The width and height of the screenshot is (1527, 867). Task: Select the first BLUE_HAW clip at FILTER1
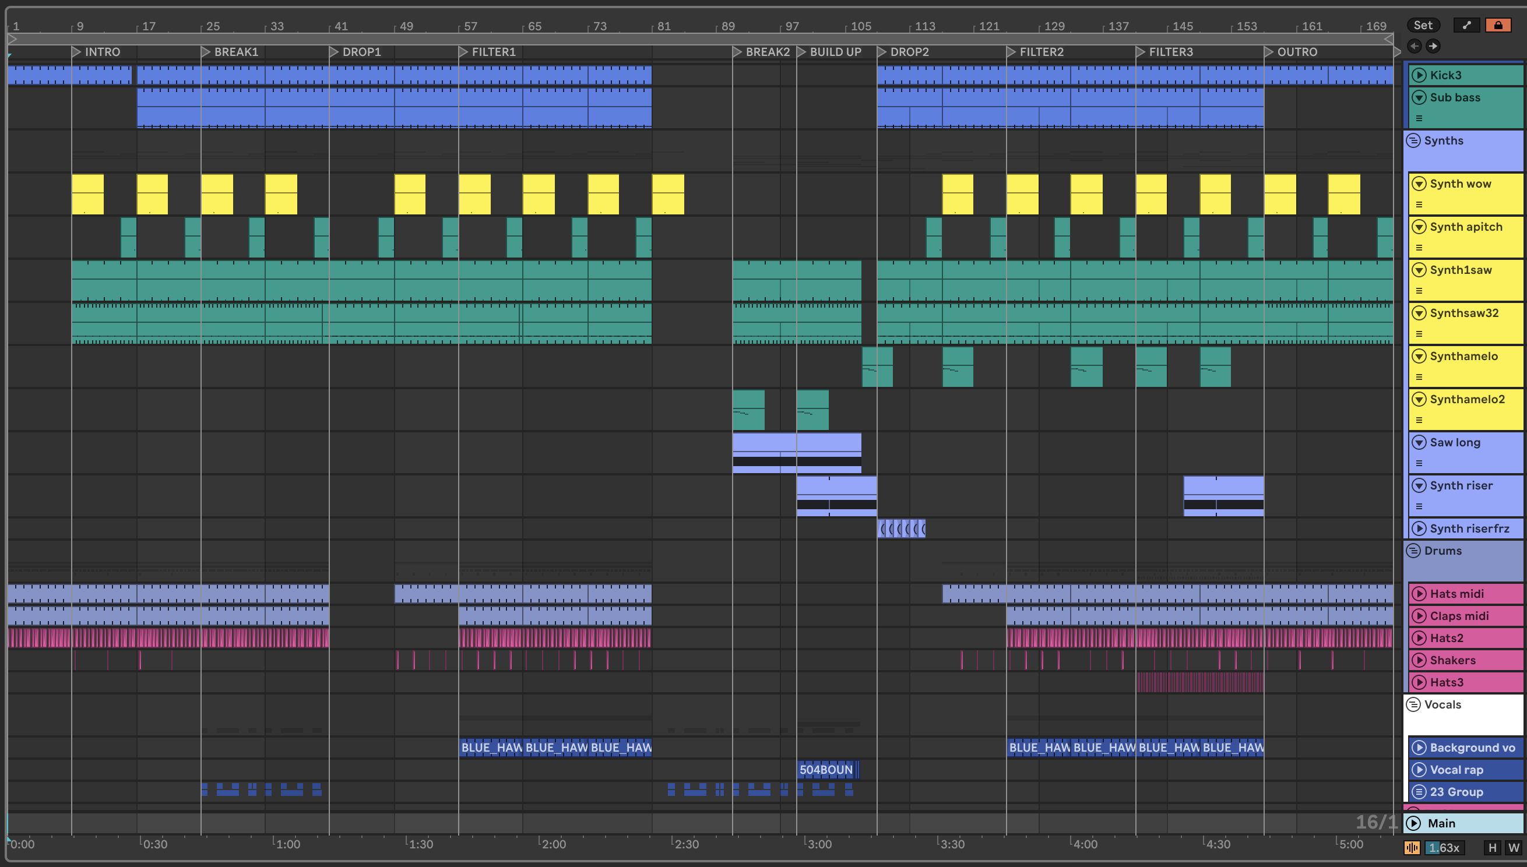491,748
